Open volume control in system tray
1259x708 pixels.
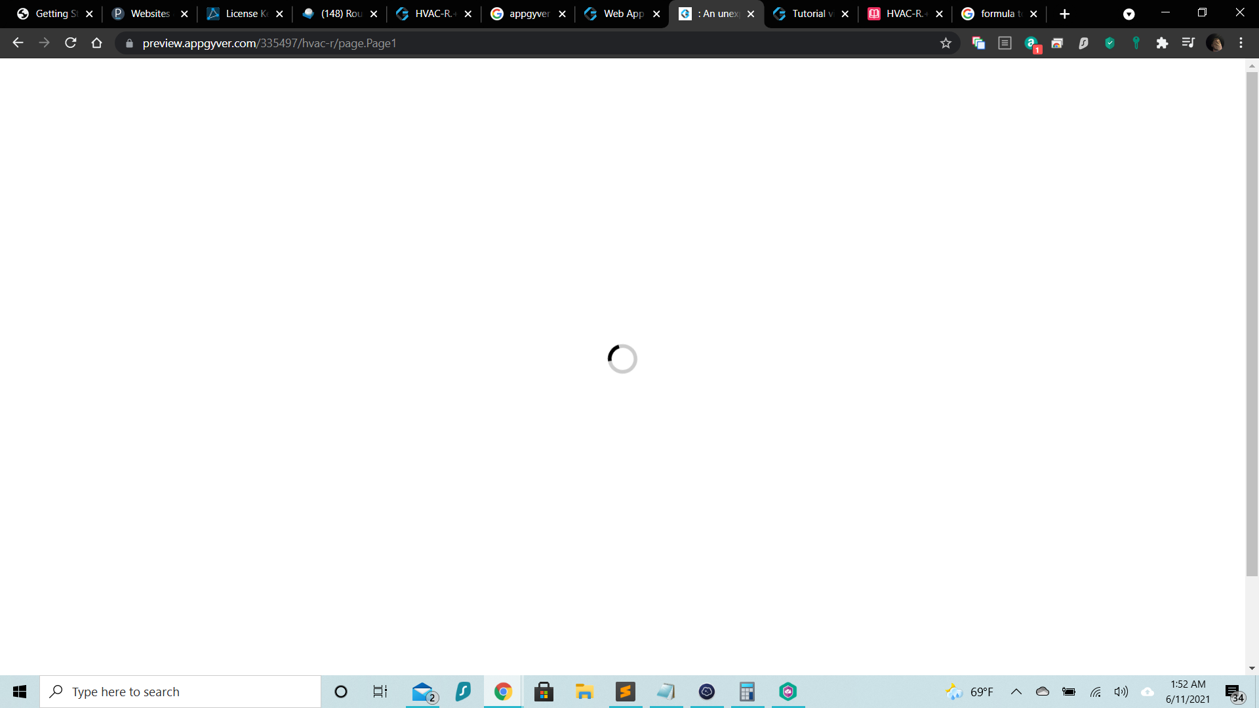click(1121, 692)
